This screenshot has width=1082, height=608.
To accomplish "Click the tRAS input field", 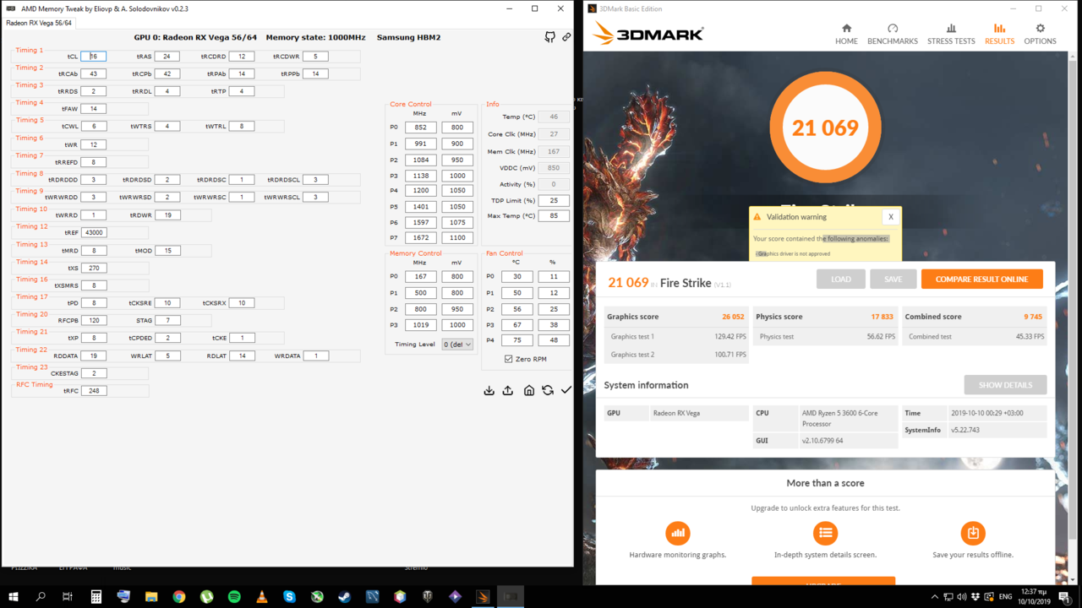I will coord(167,57).
